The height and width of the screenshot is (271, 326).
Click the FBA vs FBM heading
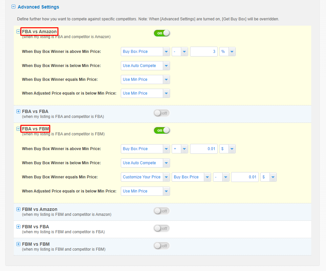click(x=35, y=129)
